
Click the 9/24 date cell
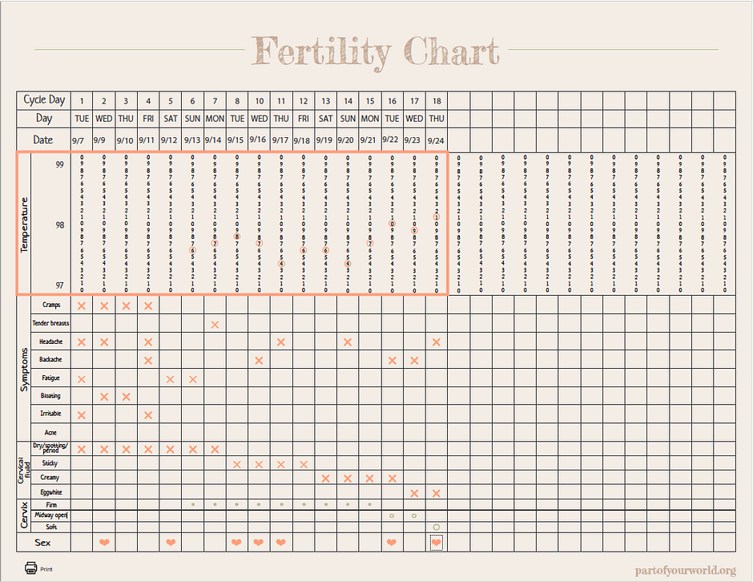(436, 139)
